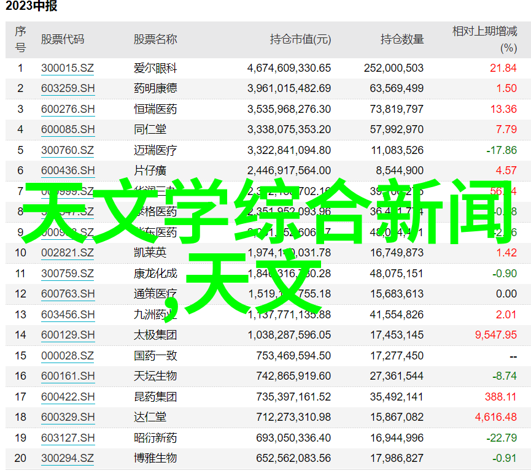
Task: Click the 股票名称 column header
Action: (x=155, y=39)
